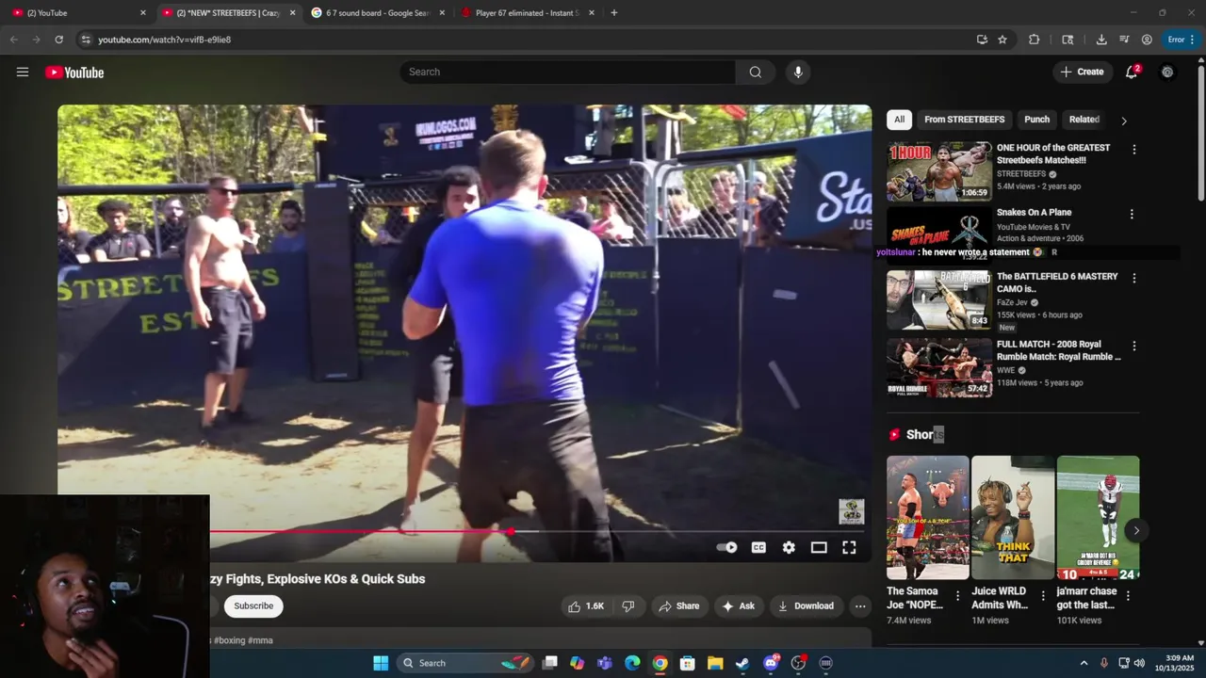Bookmark this page with the star icon
Viewport: 1206px width, 678px height.
tap(1002, 40)
